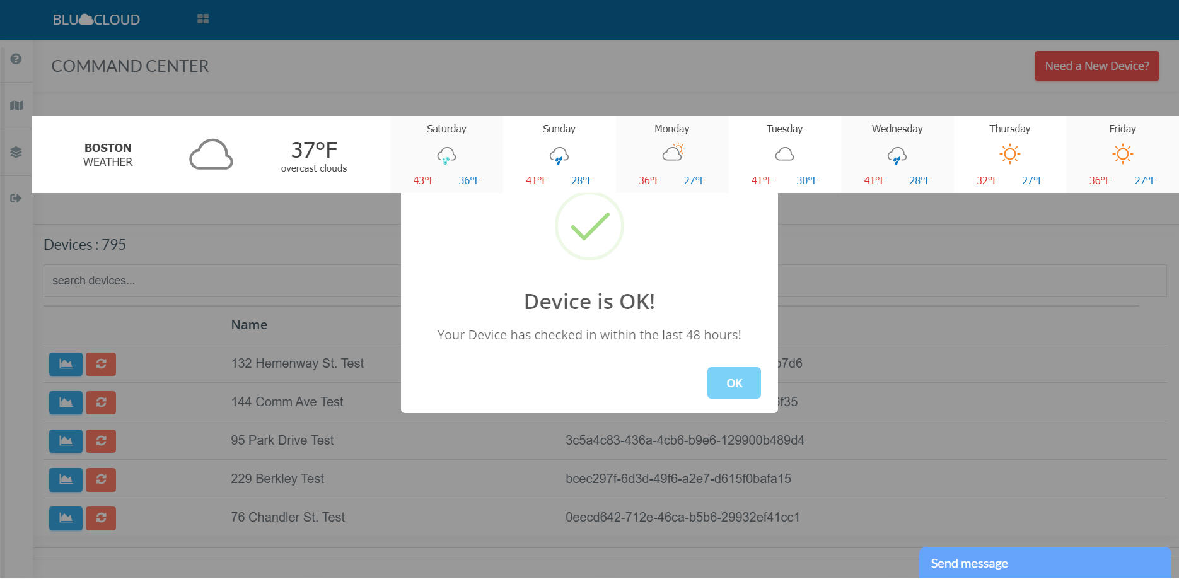Screen dimensions: 1179x579
Task: Click the refresh icon for 144 Comm Ave Test
Action: tap(100, 402)
